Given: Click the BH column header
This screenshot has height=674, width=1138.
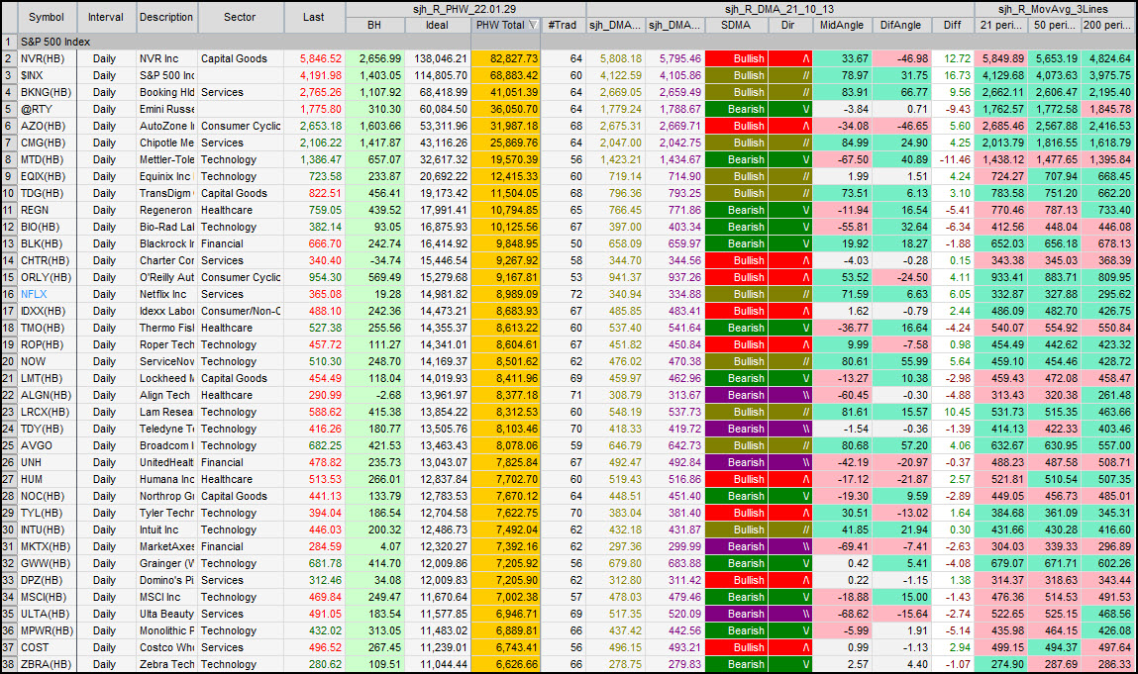Looking at the screenshot, I should (374, 26).
